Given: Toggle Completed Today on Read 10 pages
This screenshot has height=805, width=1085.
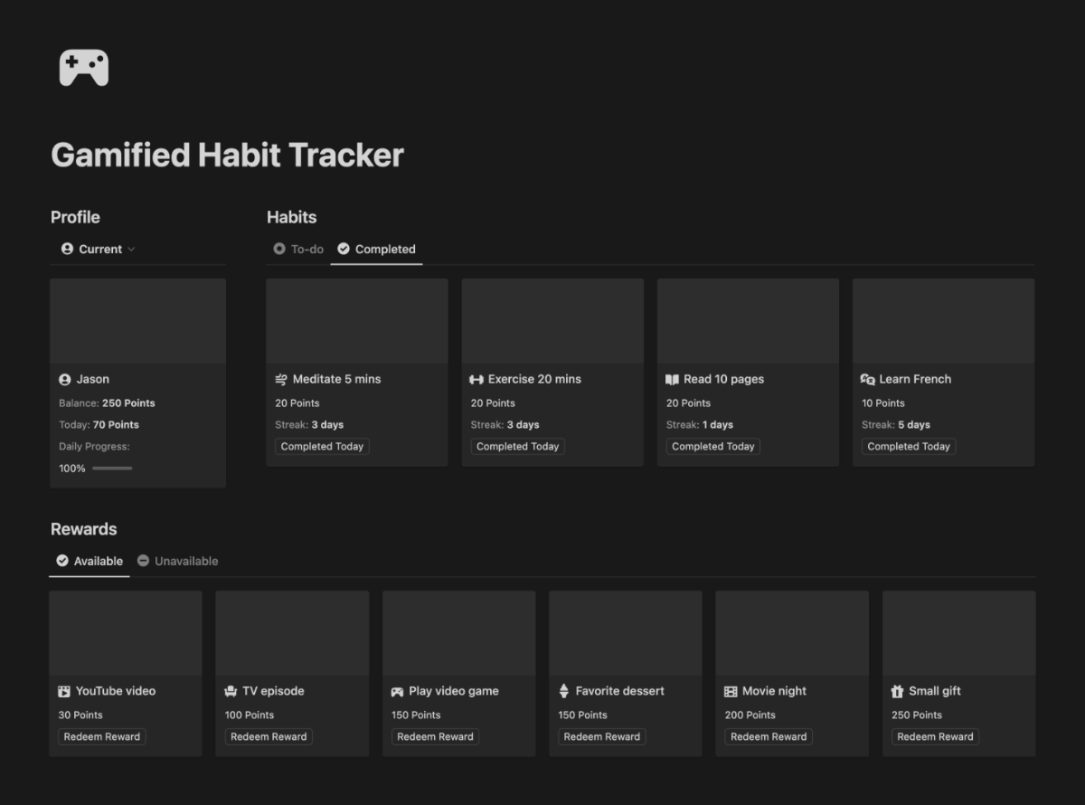Looking at the screenshot, I should (x=712, y=446).
